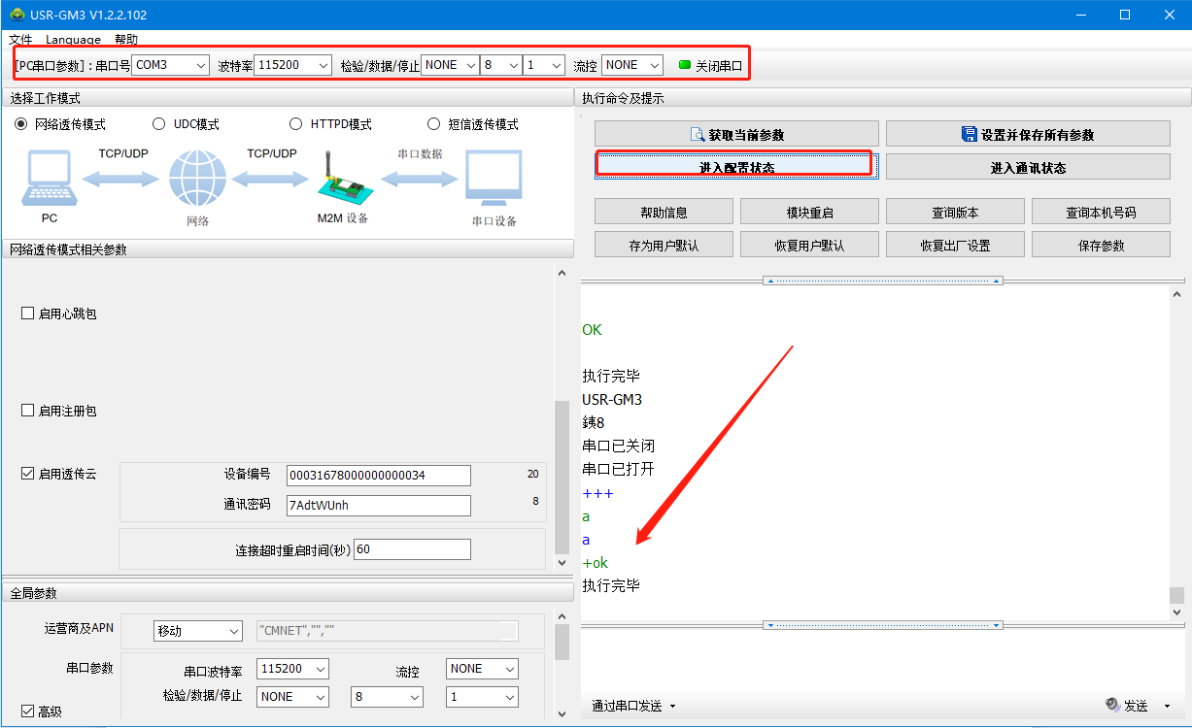Click the save disk icon for set all parameters
1192x728 pixels.
point(969,135)
